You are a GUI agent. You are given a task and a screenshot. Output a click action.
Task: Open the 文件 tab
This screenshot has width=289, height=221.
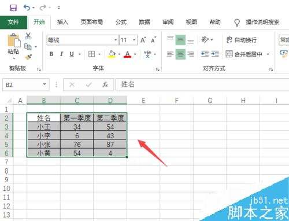point(13,22)
